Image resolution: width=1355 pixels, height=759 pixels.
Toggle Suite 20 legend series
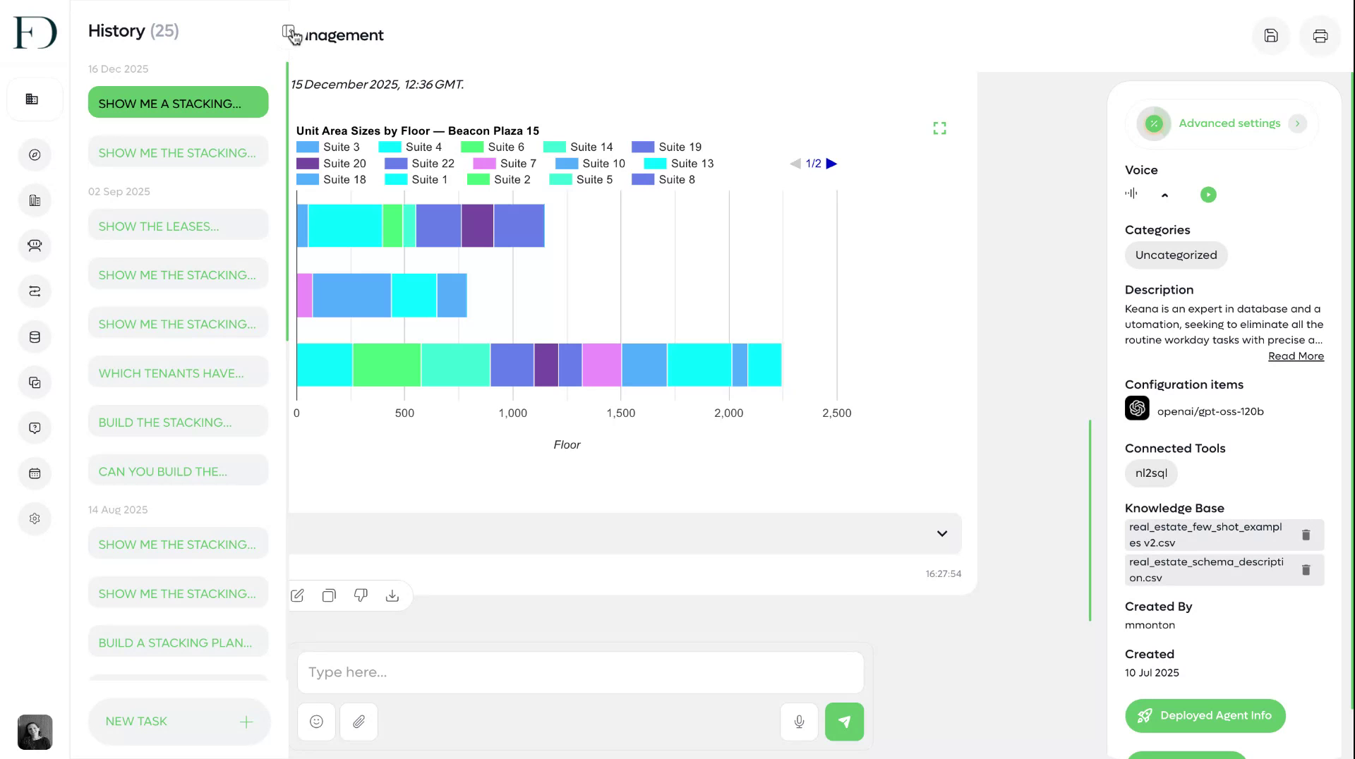pos(331,163)
